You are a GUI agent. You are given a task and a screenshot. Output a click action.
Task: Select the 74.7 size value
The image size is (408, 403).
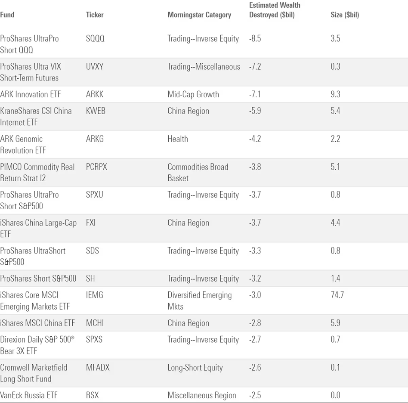pyautogui.click(x=337, y=295)
